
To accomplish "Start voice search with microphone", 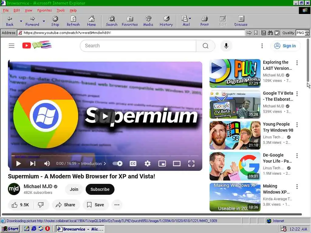I will [x=226, y=46].
